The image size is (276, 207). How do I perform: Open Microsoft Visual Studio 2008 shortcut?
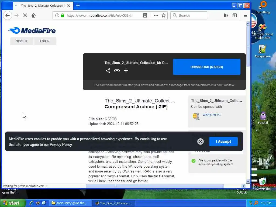[x=262, y=32]
